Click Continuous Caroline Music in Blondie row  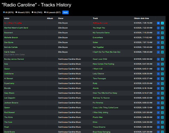[x=69, y=88]
